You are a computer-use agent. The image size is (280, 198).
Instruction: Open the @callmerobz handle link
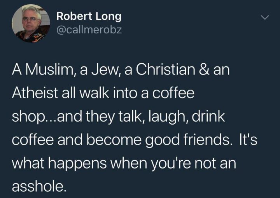(89, 30)
